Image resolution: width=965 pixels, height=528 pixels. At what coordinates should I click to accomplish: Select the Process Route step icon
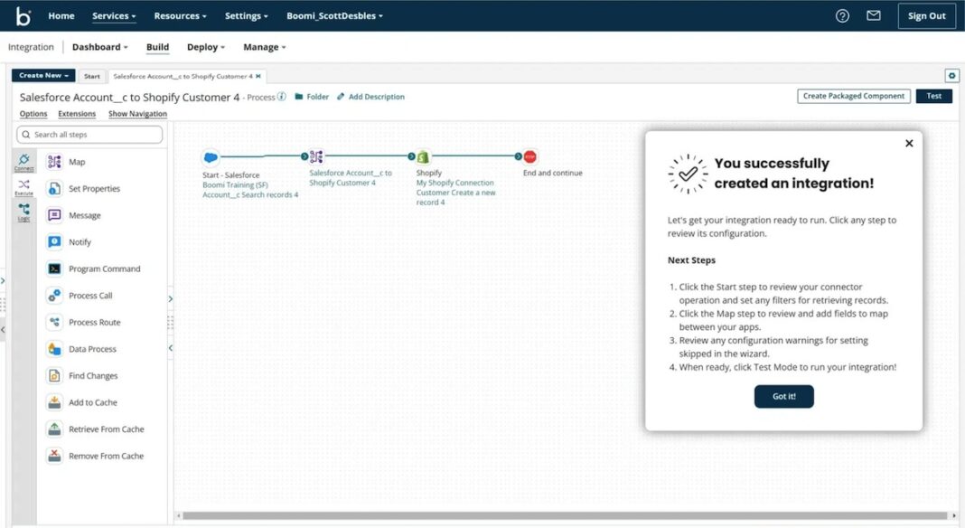(x=54, y=322)
